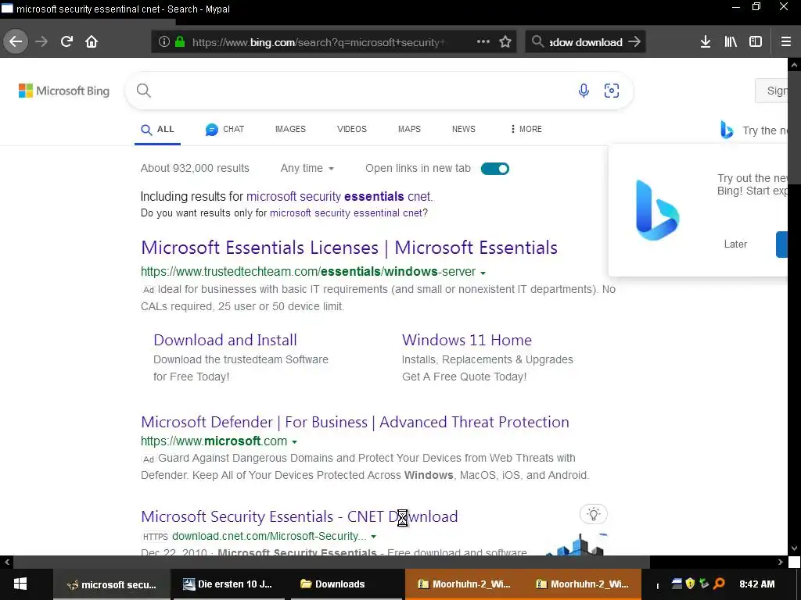
Task: Click the Sign in button
Action: click(x=772, y=91)
